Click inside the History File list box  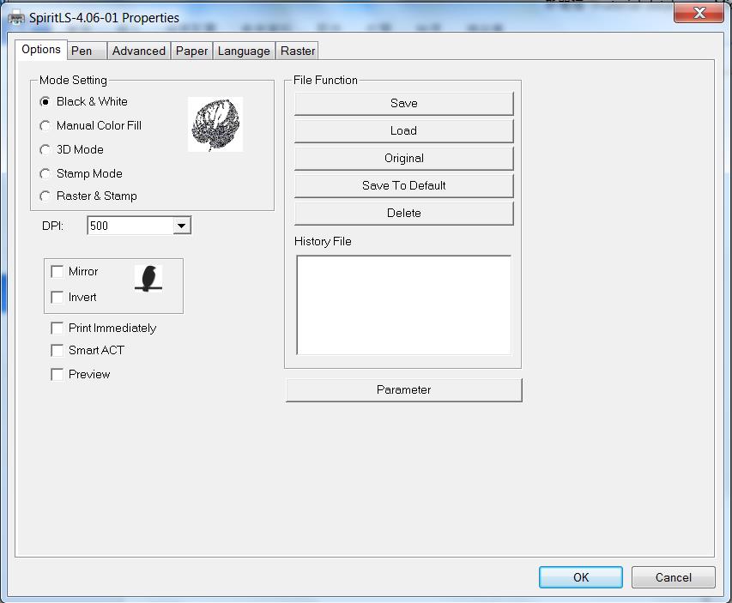403,305
